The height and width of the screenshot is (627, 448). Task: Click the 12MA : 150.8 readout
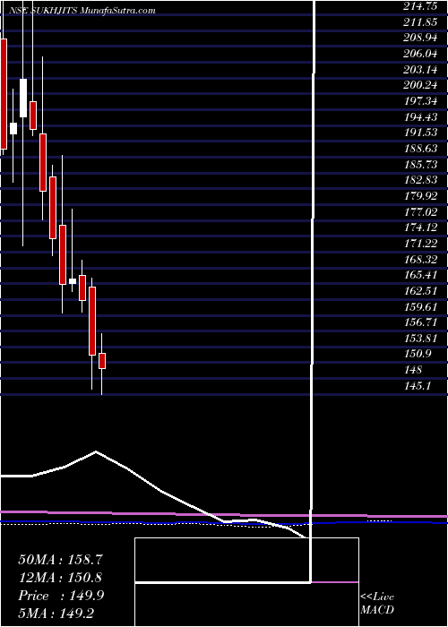[x=60, y=578]
